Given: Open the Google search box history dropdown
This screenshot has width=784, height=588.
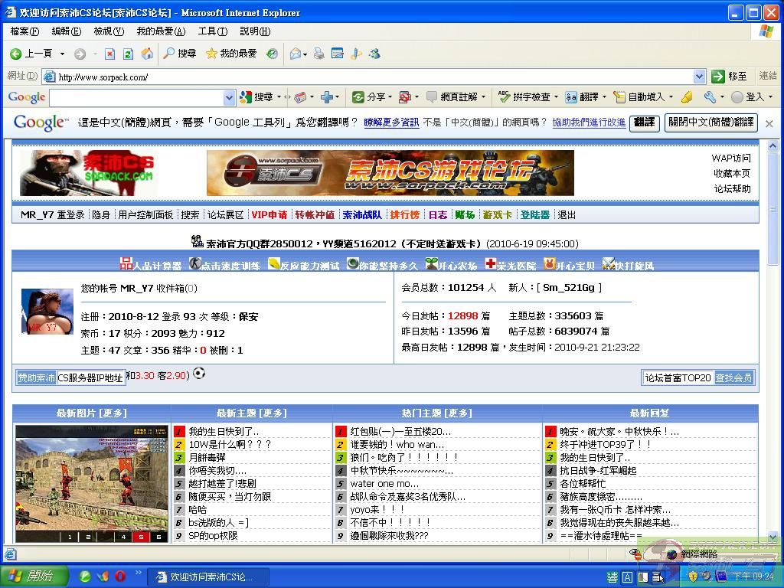Looking at the screenshot, I should coord(229,97).
